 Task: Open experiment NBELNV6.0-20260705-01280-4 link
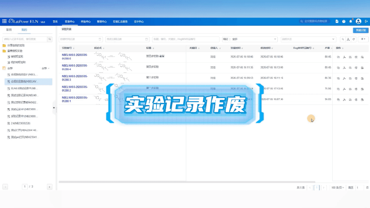coord(74,67)
